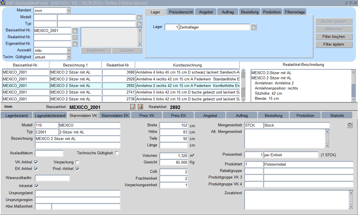This screenshot has width=358, height=215.
Task: Uncheck the Intrastat checkbox
Action: pyautogui.click(x=36, y=186)
